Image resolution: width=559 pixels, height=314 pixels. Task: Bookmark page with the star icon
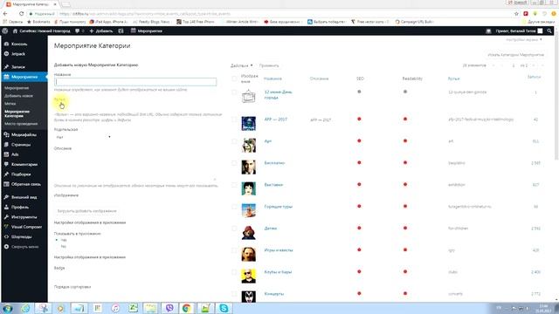coord(516,14)
